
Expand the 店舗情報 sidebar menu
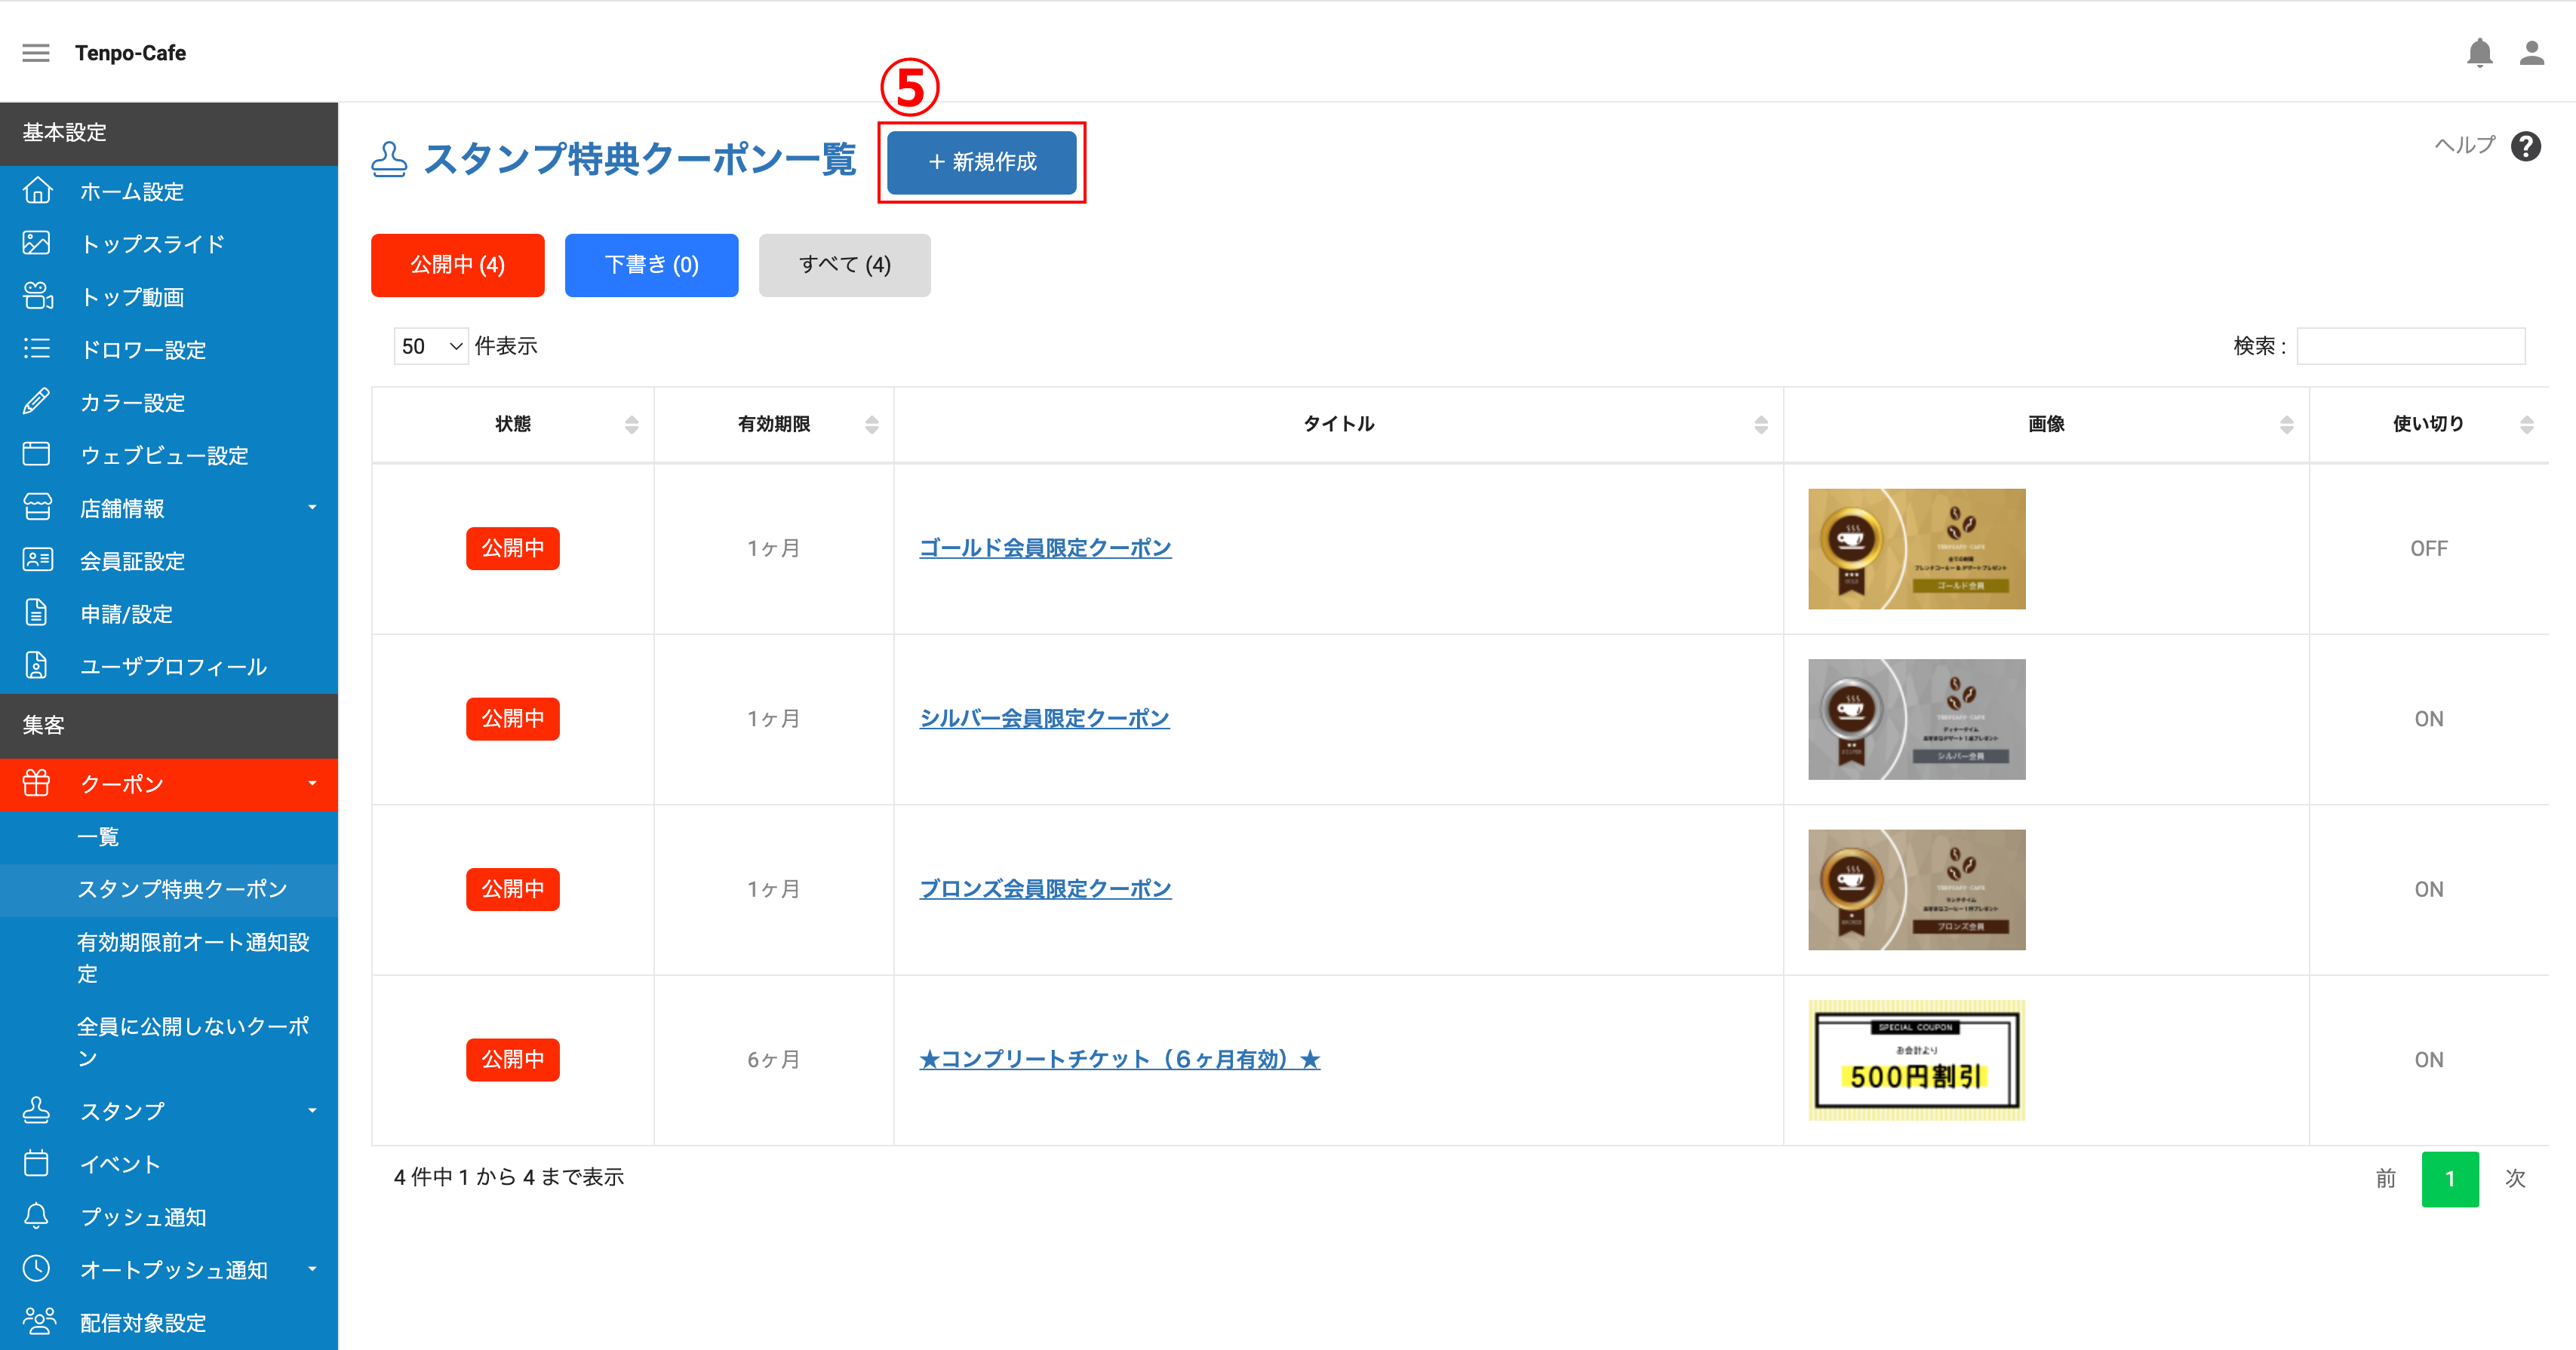[169, 508]
